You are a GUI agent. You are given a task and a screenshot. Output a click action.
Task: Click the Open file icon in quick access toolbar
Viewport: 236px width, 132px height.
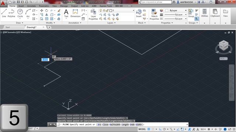point(14,2)
